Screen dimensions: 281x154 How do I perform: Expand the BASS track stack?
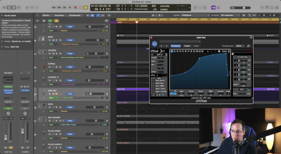pyautogui.click(x=39, y=39)
